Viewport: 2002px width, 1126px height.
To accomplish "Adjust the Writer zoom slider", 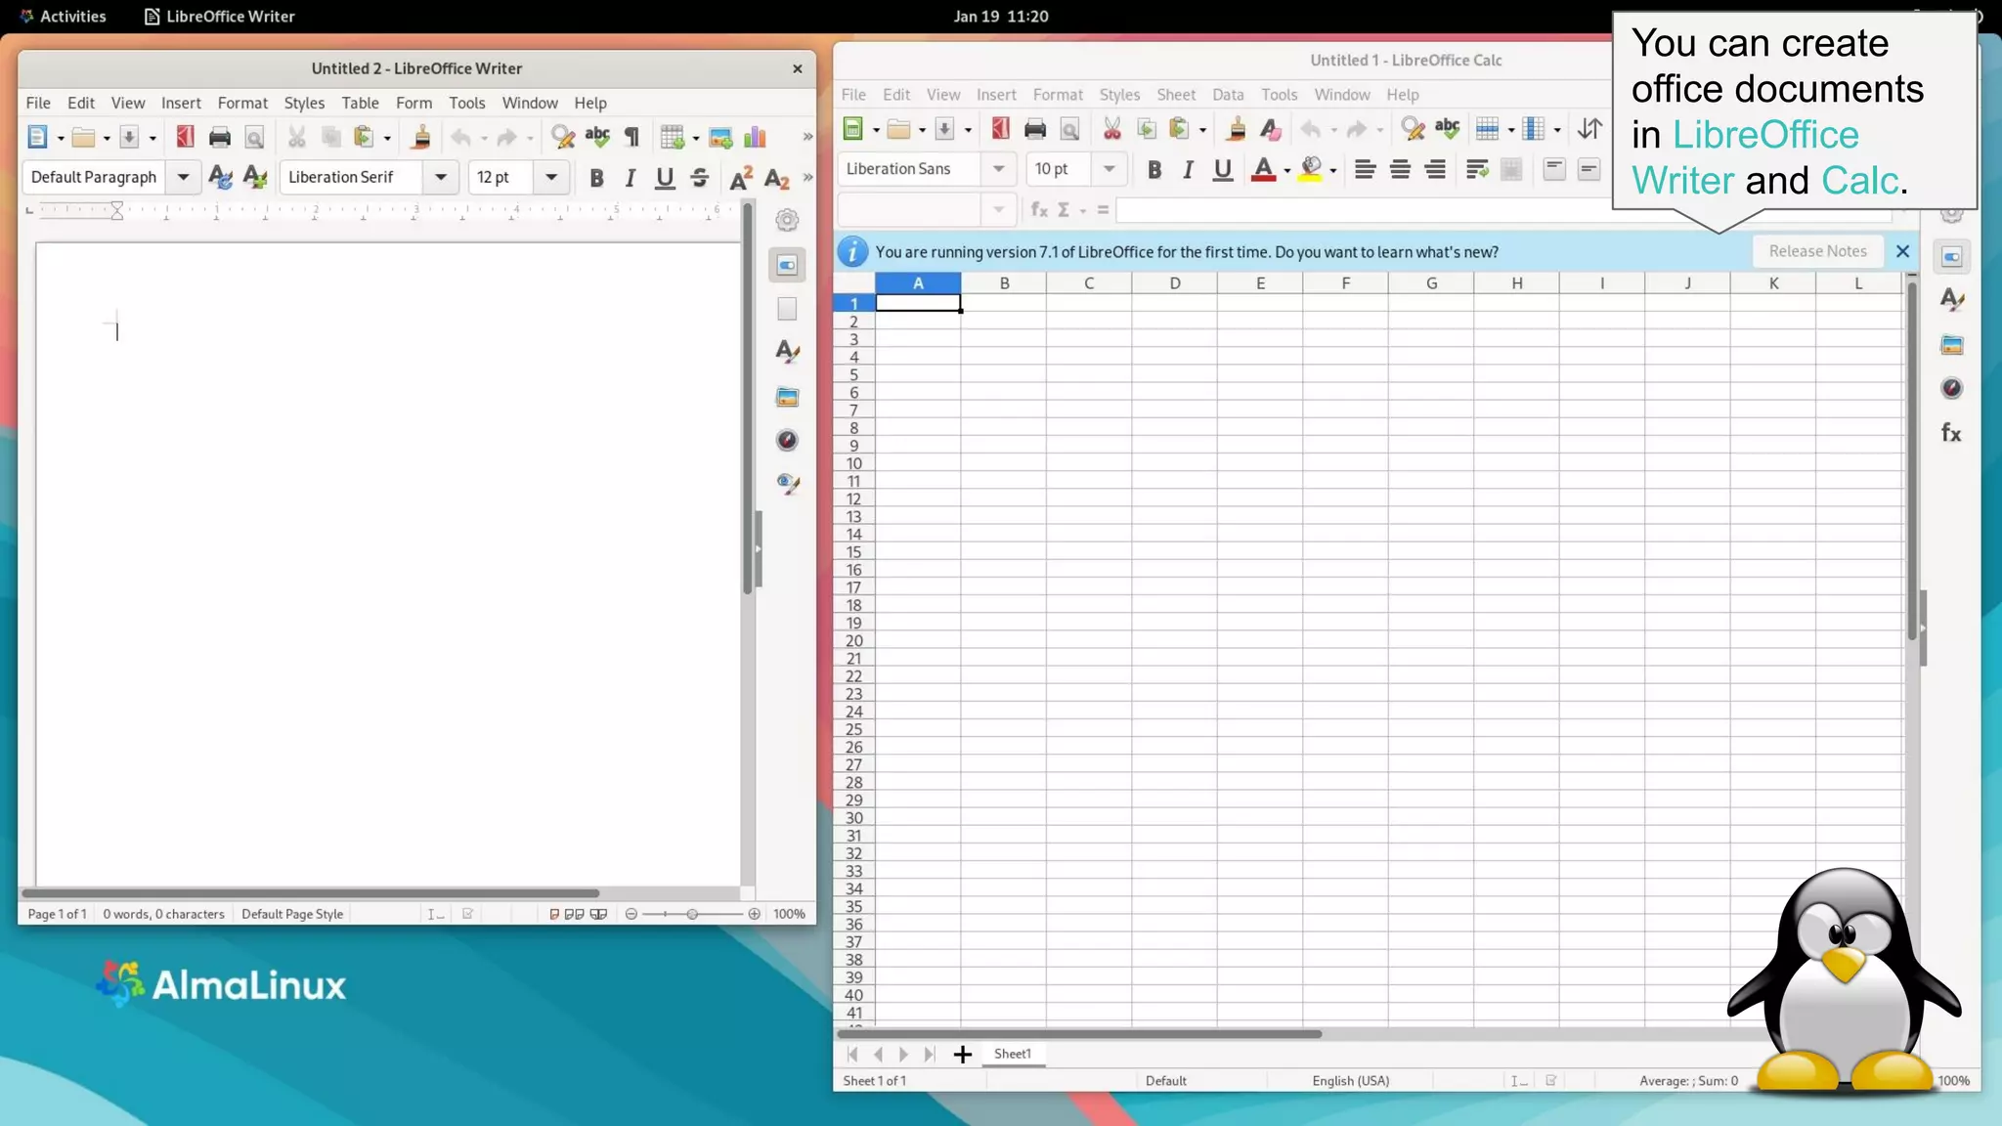I will coord(692,914).
